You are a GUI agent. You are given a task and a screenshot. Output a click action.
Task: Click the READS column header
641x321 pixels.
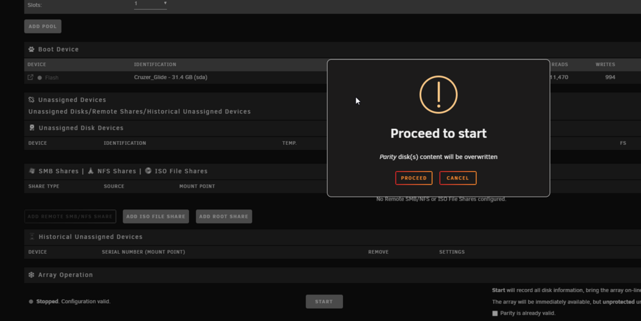[560, 65]
